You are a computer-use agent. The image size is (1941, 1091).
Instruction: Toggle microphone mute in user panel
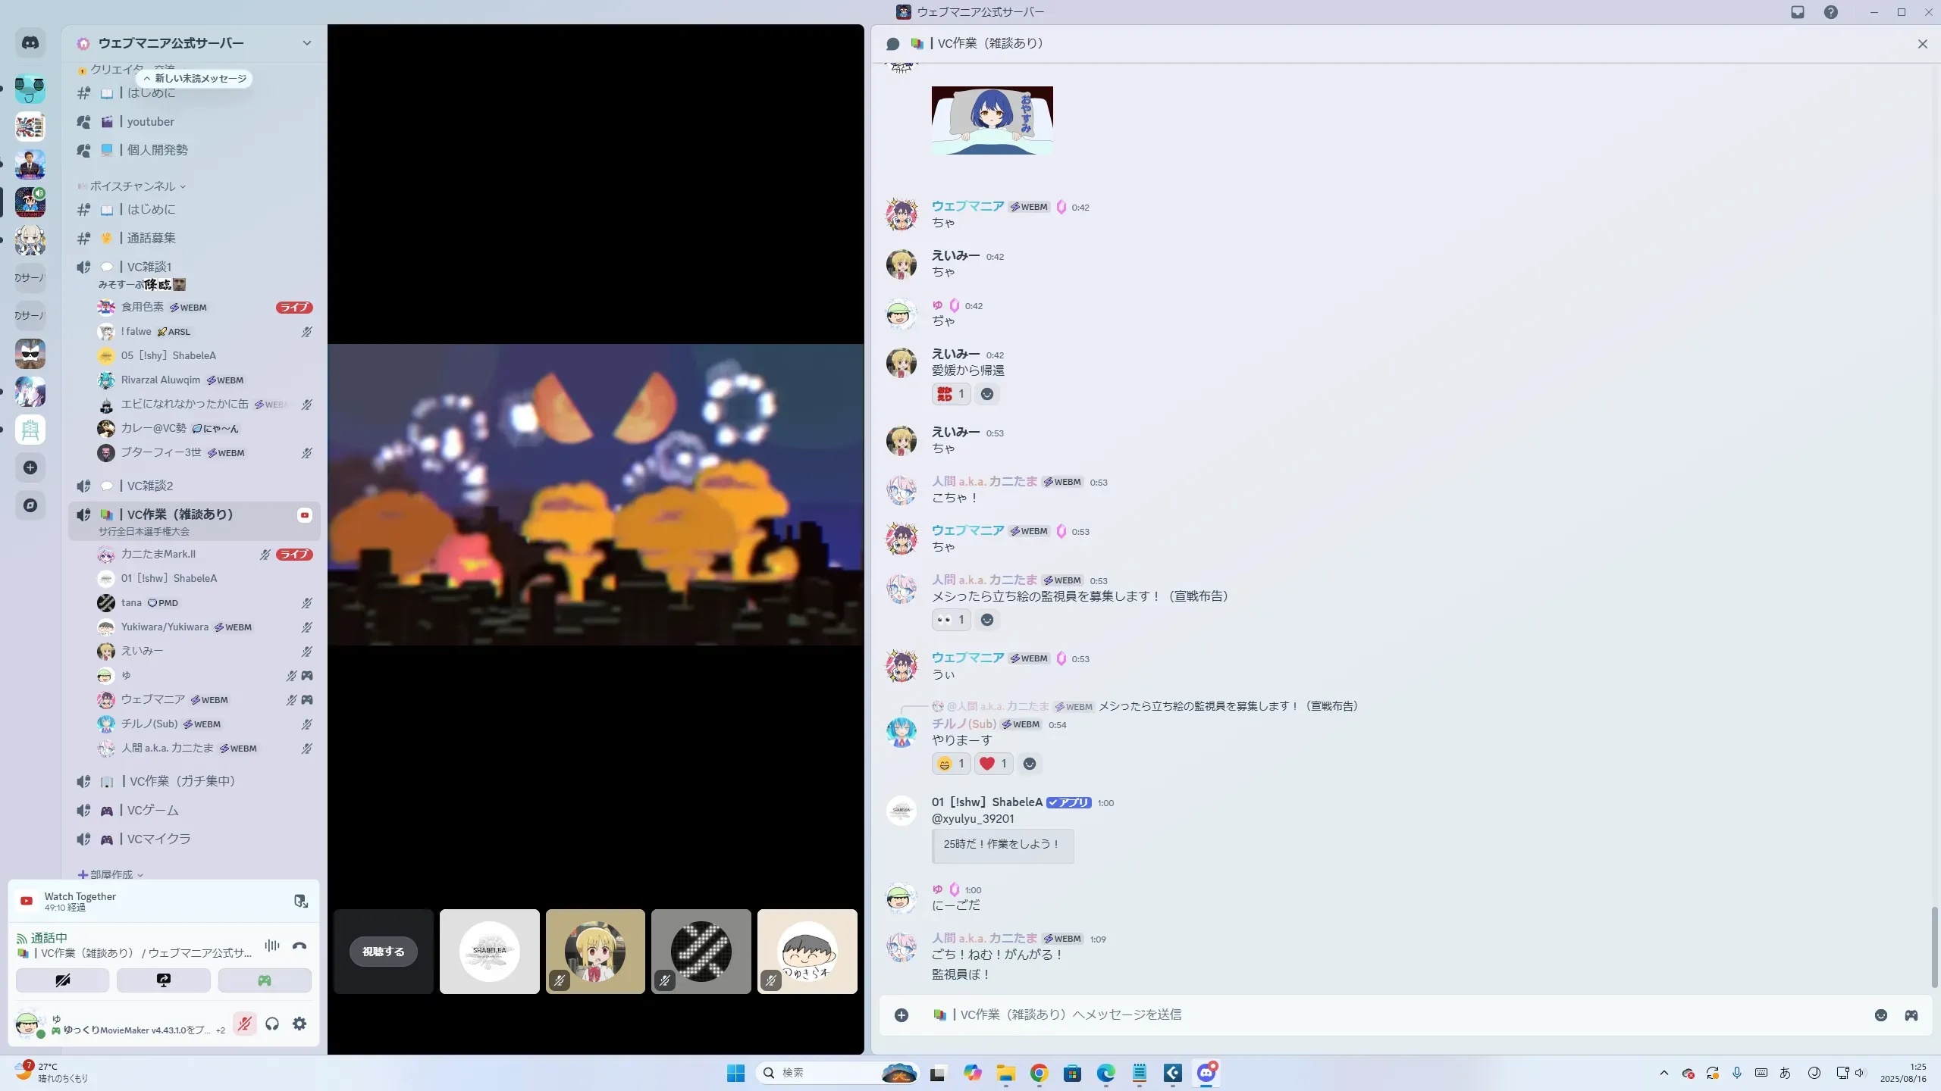(x=244, y=1024)
